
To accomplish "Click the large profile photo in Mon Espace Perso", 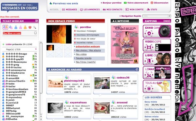I will (59, 34).
